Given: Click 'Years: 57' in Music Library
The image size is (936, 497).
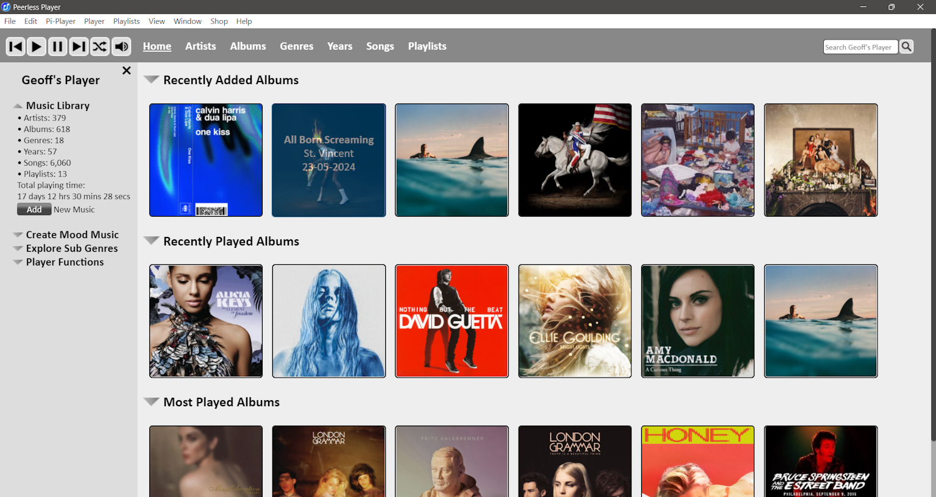Looking at the screenshot, I should 40,152.
